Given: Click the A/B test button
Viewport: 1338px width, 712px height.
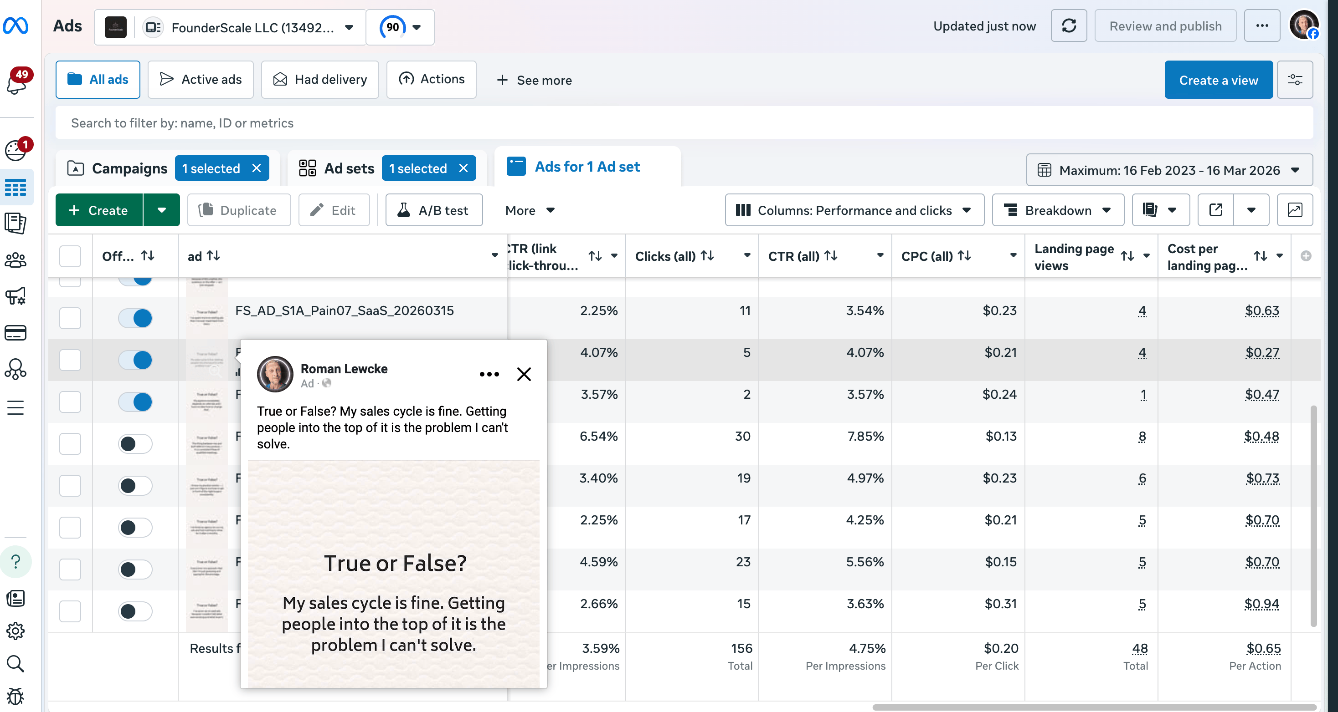Looking at the screenshot, I should coord(434,210).
